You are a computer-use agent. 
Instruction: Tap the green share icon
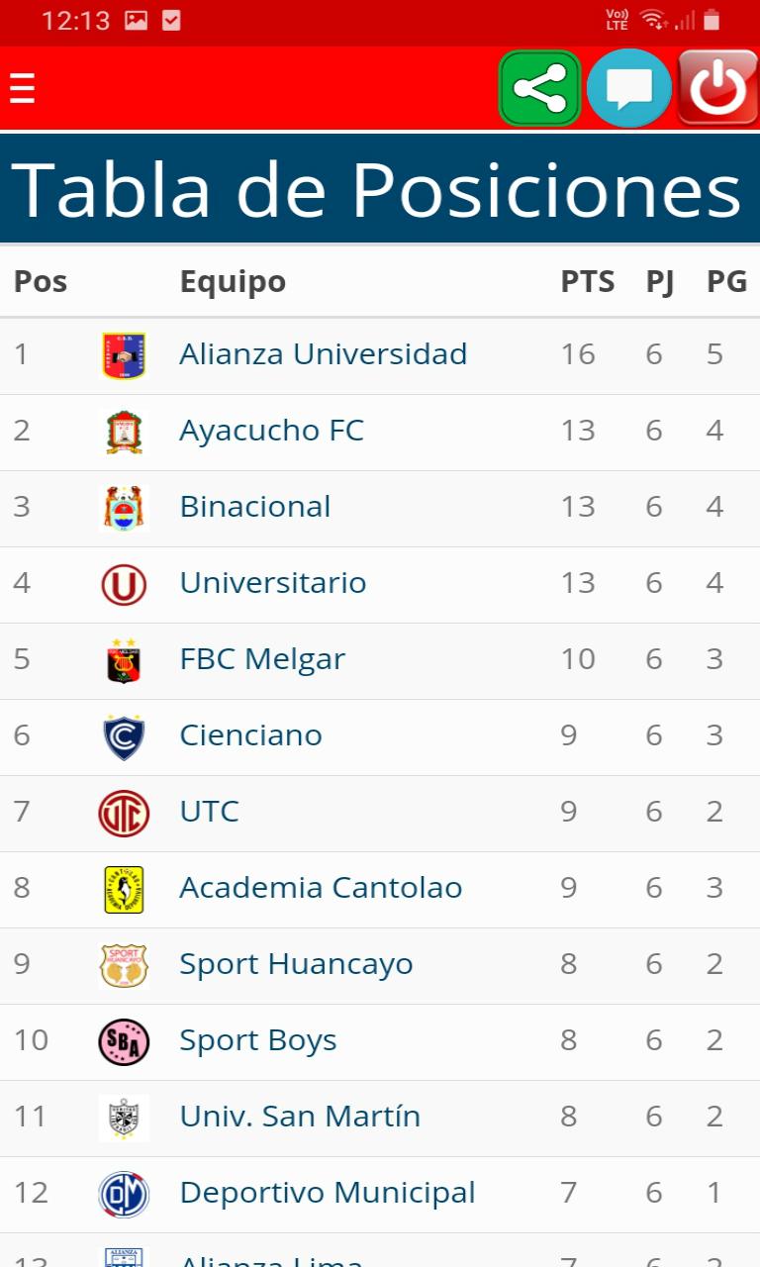[x=539, y=88]
